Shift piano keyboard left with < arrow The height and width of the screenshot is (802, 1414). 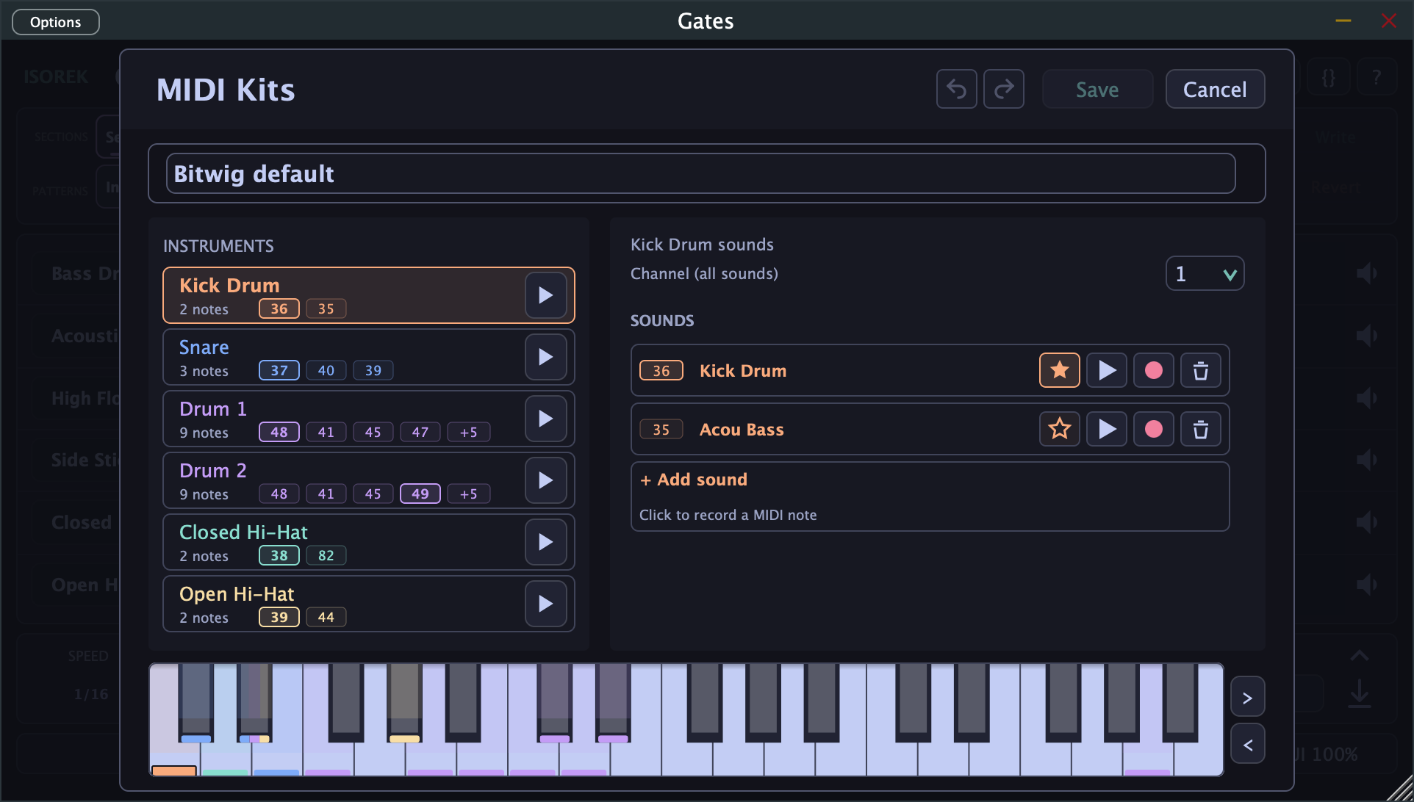tap(1247, 744)
